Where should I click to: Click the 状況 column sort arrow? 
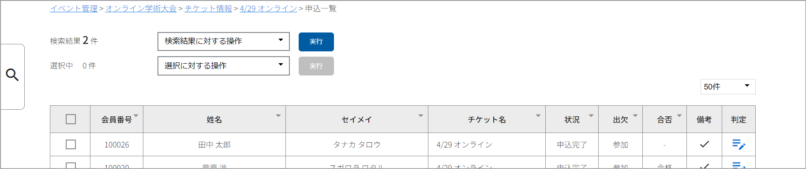click(591, 115)
